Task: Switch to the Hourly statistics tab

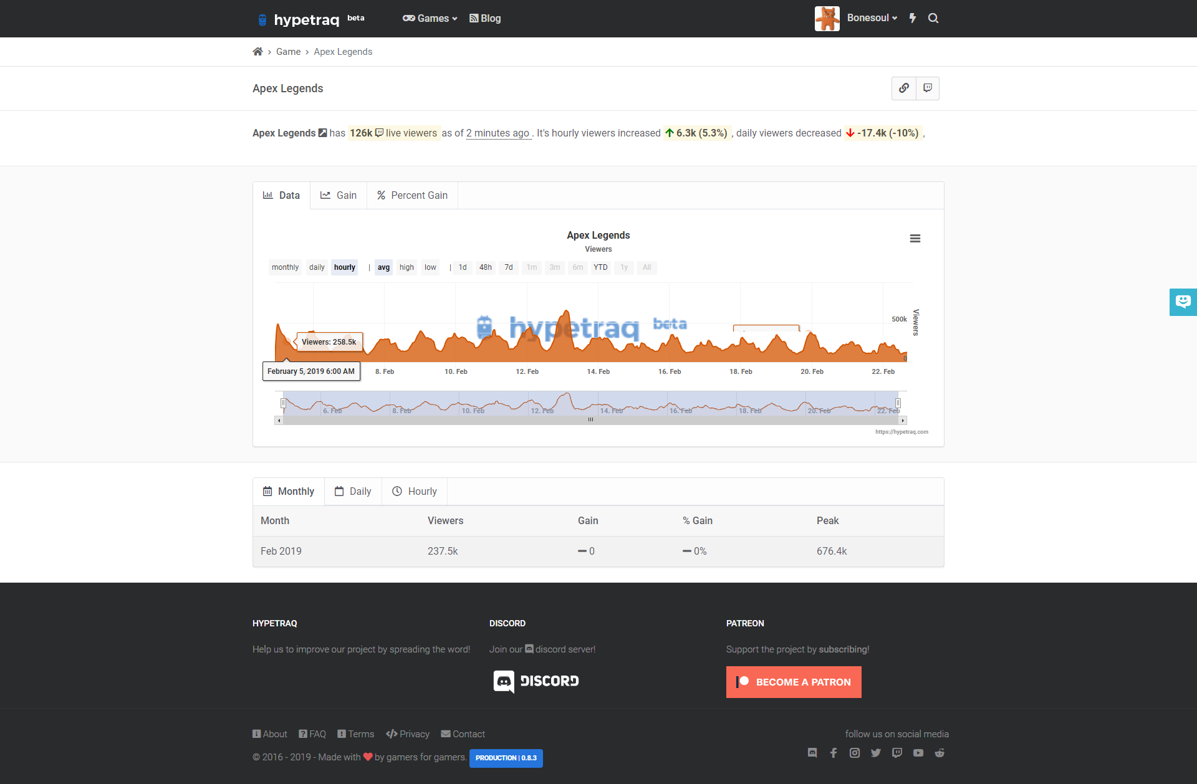Action: [414, 491]
